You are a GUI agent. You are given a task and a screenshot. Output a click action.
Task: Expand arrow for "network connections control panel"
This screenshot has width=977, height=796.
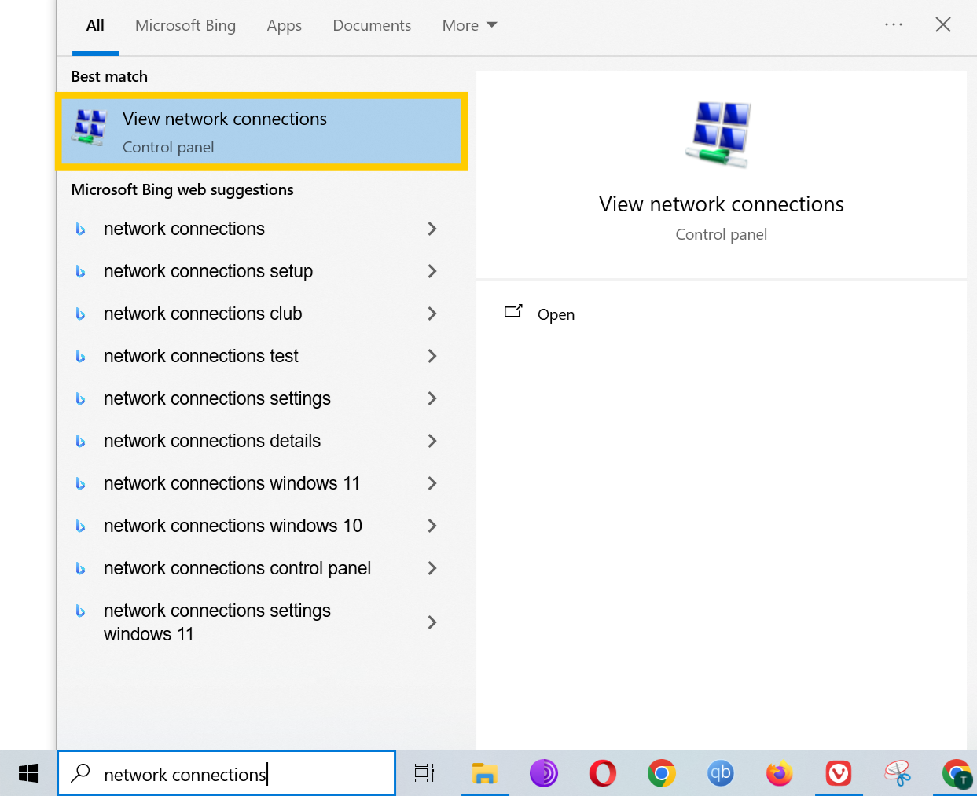(432, 568)
